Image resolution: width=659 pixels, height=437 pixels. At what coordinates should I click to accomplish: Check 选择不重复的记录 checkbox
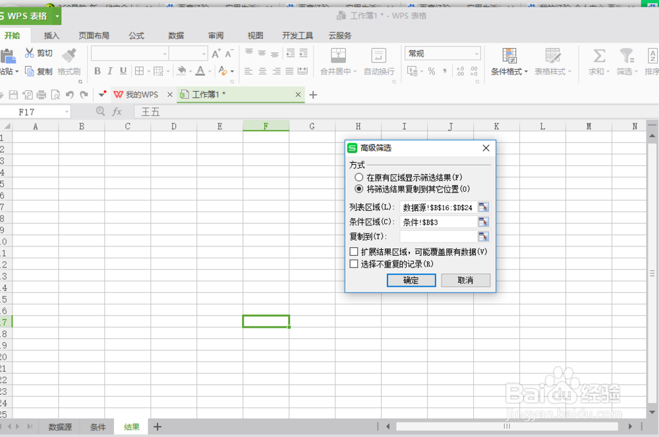coord(354,264)
